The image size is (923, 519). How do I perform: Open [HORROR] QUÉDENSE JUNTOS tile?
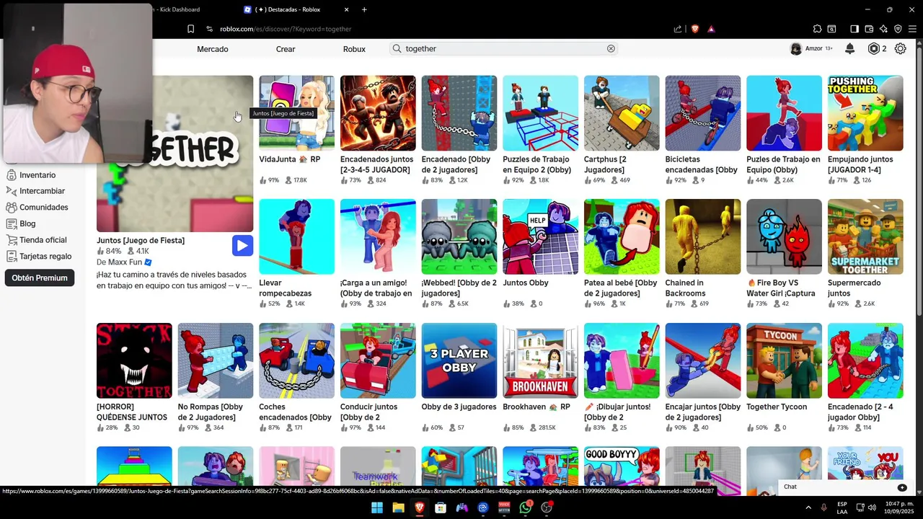[134, 378]
